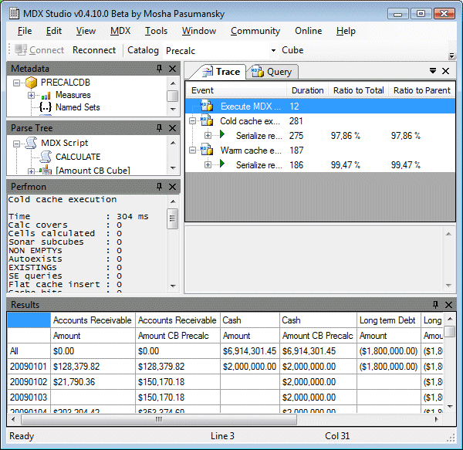Open the MDX menu
Viewport: 463px width, 450px height.
(120, 31)
